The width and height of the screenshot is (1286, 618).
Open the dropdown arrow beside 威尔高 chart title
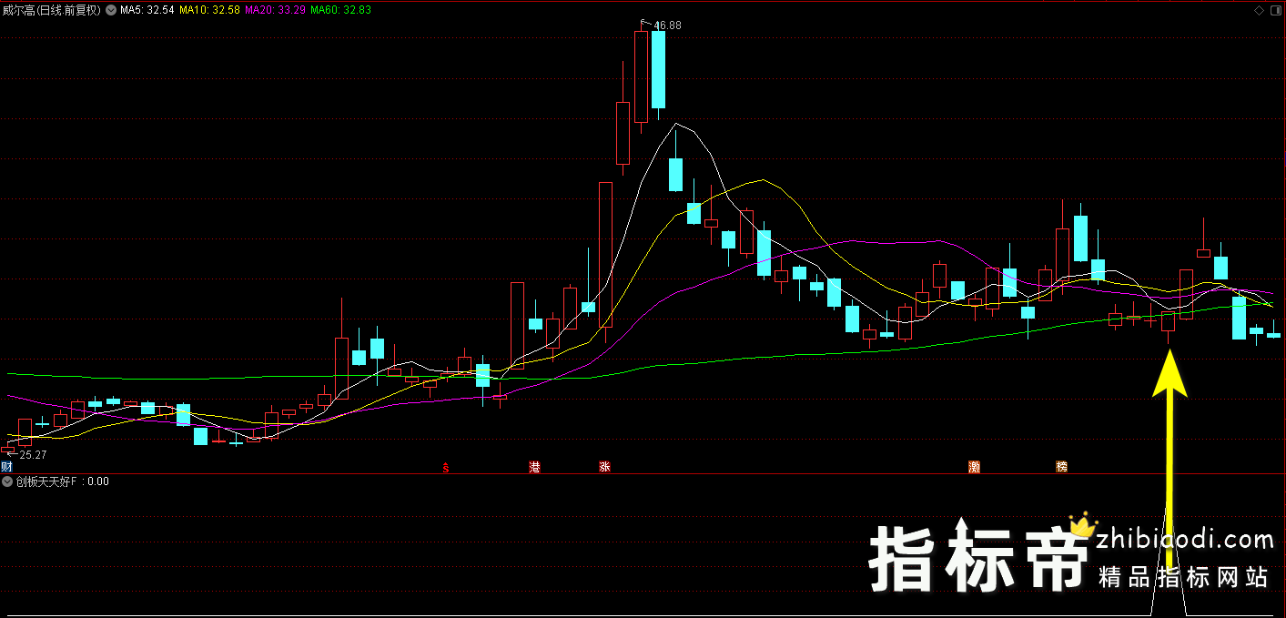click(111, 10)
